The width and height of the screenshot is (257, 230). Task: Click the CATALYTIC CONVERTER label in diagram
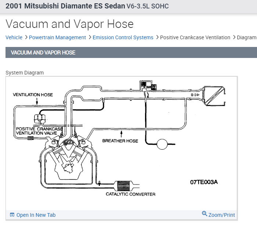tap(130, 194)
